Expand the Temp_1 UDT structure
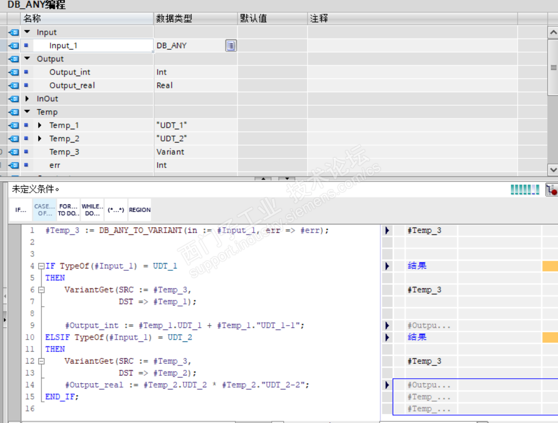 40,125
